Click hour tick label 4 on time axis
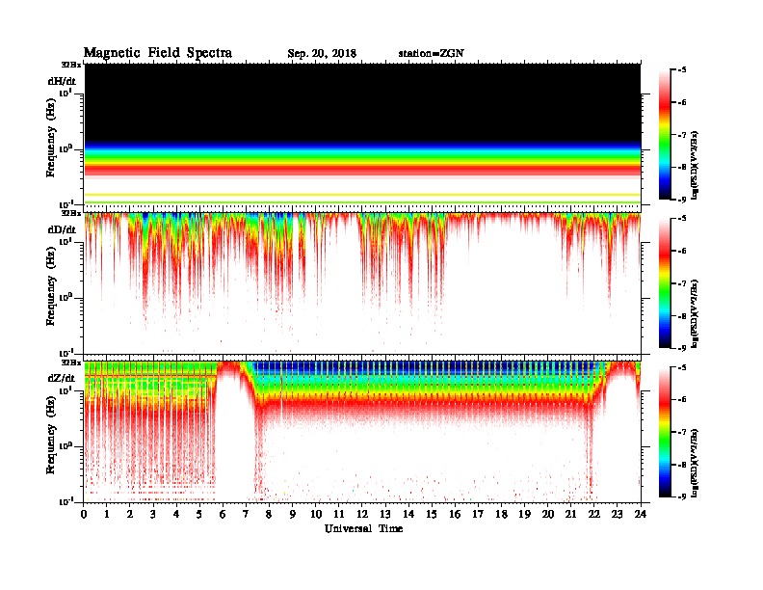This screenshot has width=763, height=590. click(176, 514)
